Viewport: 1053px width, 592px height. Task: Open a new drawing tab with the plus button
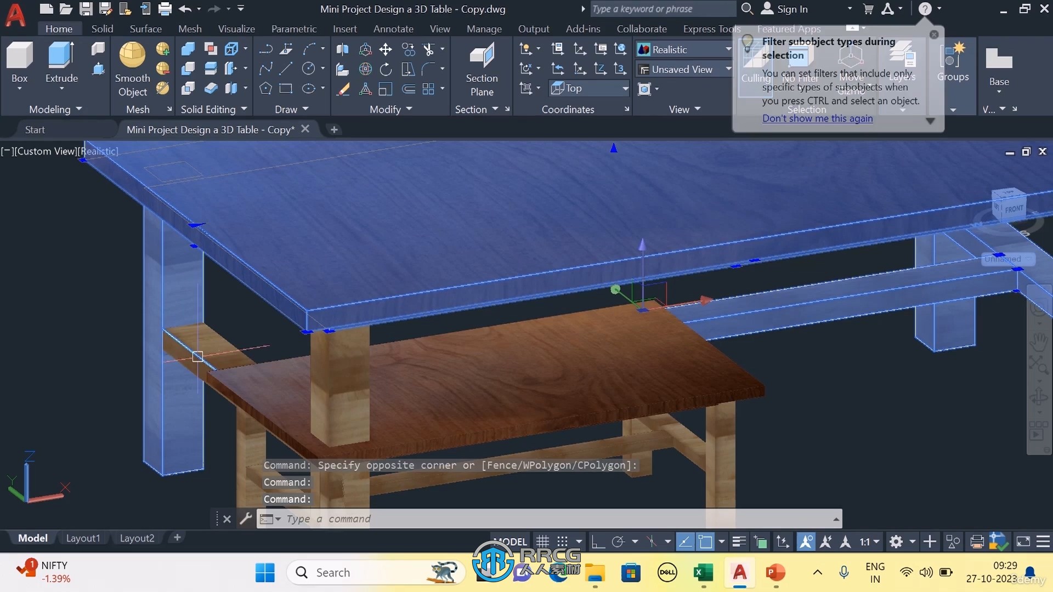click(334, 129)
